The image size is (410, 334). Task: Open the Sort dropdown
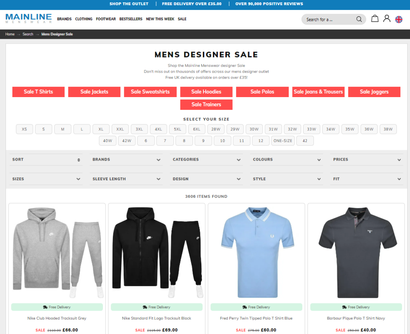(x=46, y=159)
